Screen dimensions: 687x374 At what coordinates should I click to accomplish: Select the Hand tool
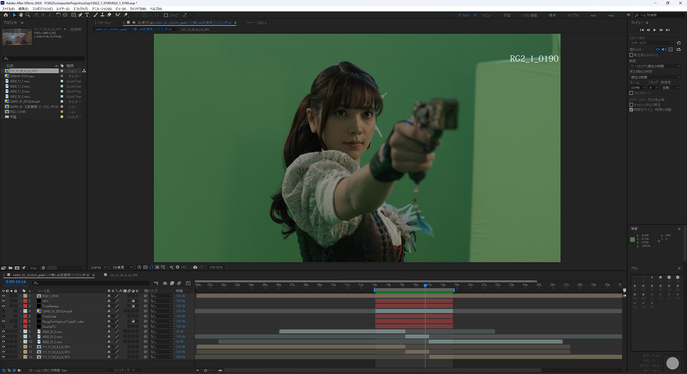coord(21,15)
